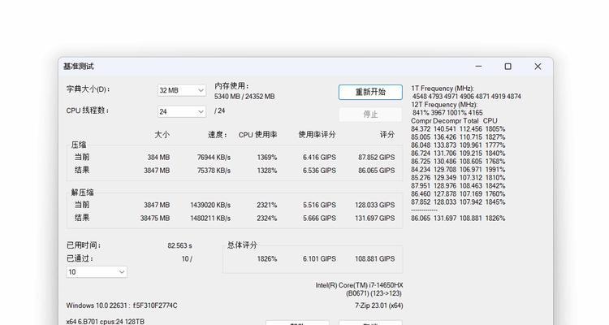Click the log row starting with 87.951
The width and height of the screenshot is (609, 325).
pos(458,186)
